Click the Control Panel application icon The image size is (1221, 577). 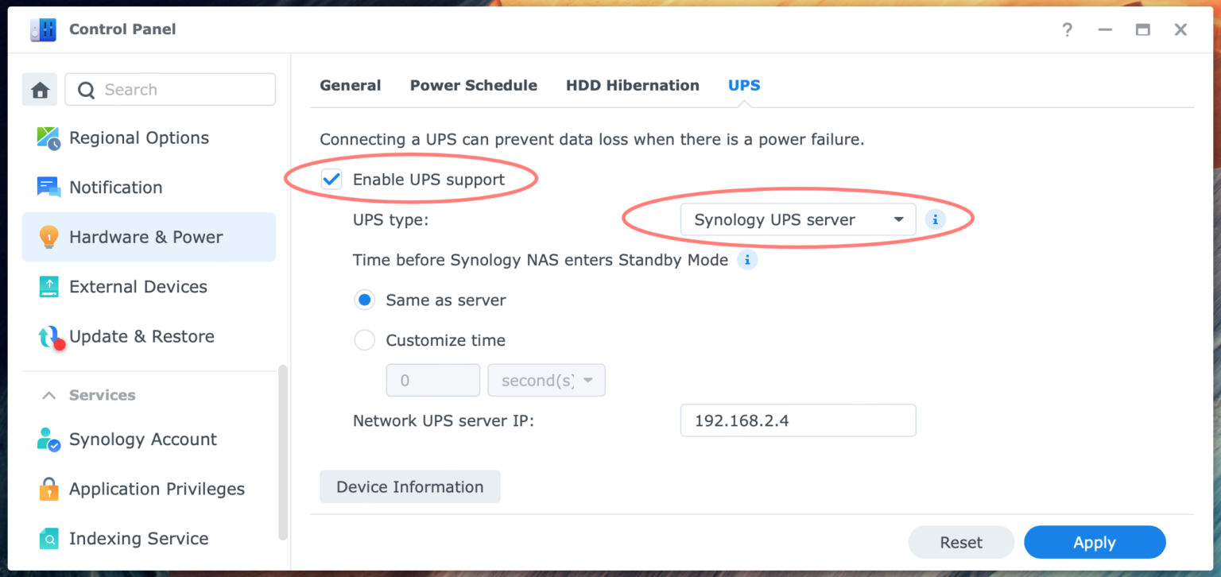(x=43, y=29)
